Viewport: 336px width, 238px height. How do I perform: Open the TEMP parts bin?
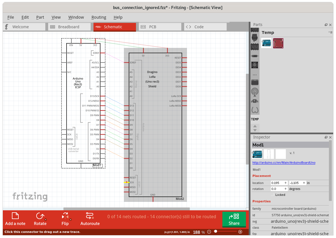click(255, 119)
